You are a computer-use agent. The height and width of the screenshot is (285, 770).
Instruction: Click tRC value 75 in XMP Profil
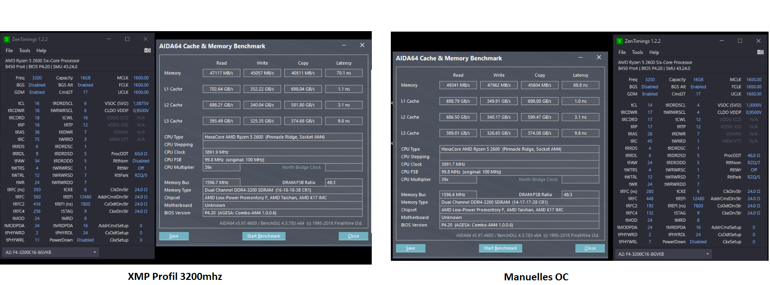37,139
